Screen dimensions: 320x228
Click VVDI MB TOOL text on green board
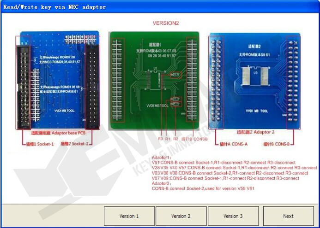pos(157,105)
